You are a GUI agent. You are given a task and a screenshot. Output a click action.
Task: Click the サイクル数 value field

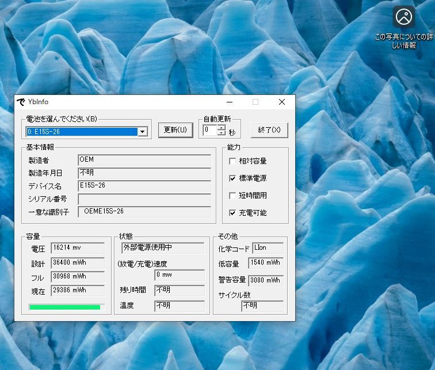click(x=262, y=306)
